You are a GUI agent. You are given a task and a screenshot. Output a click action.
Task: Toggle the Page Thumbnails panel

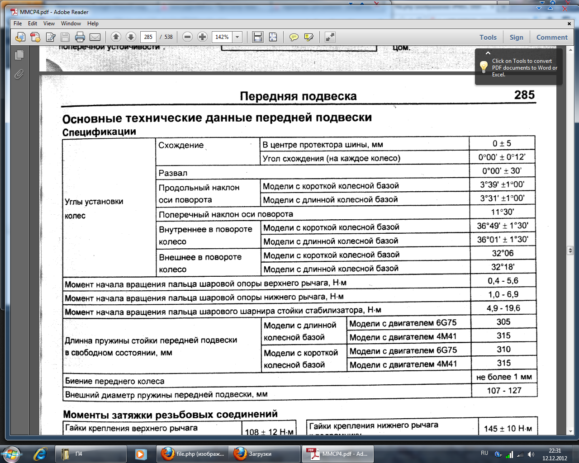pos(19,55)
